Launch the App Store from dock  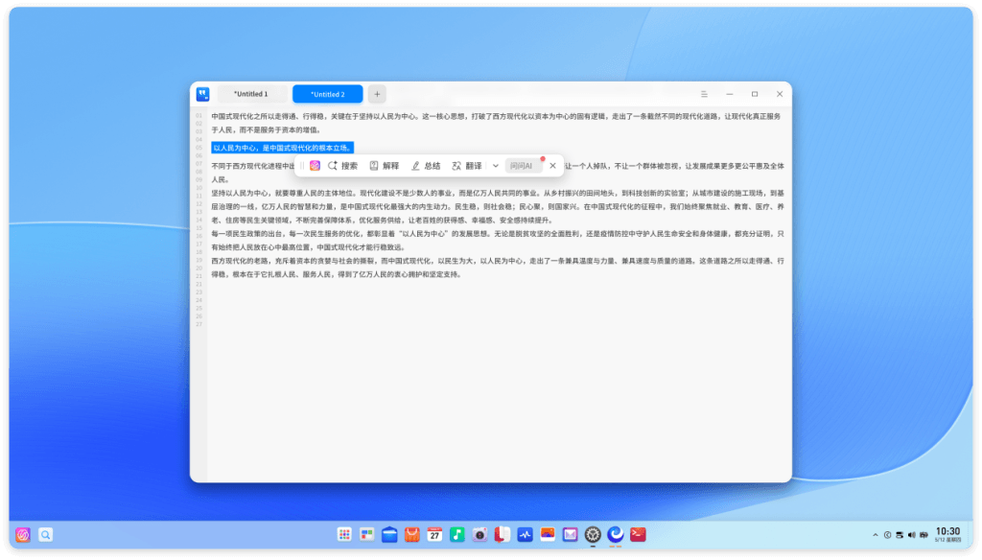click(412, 534)
